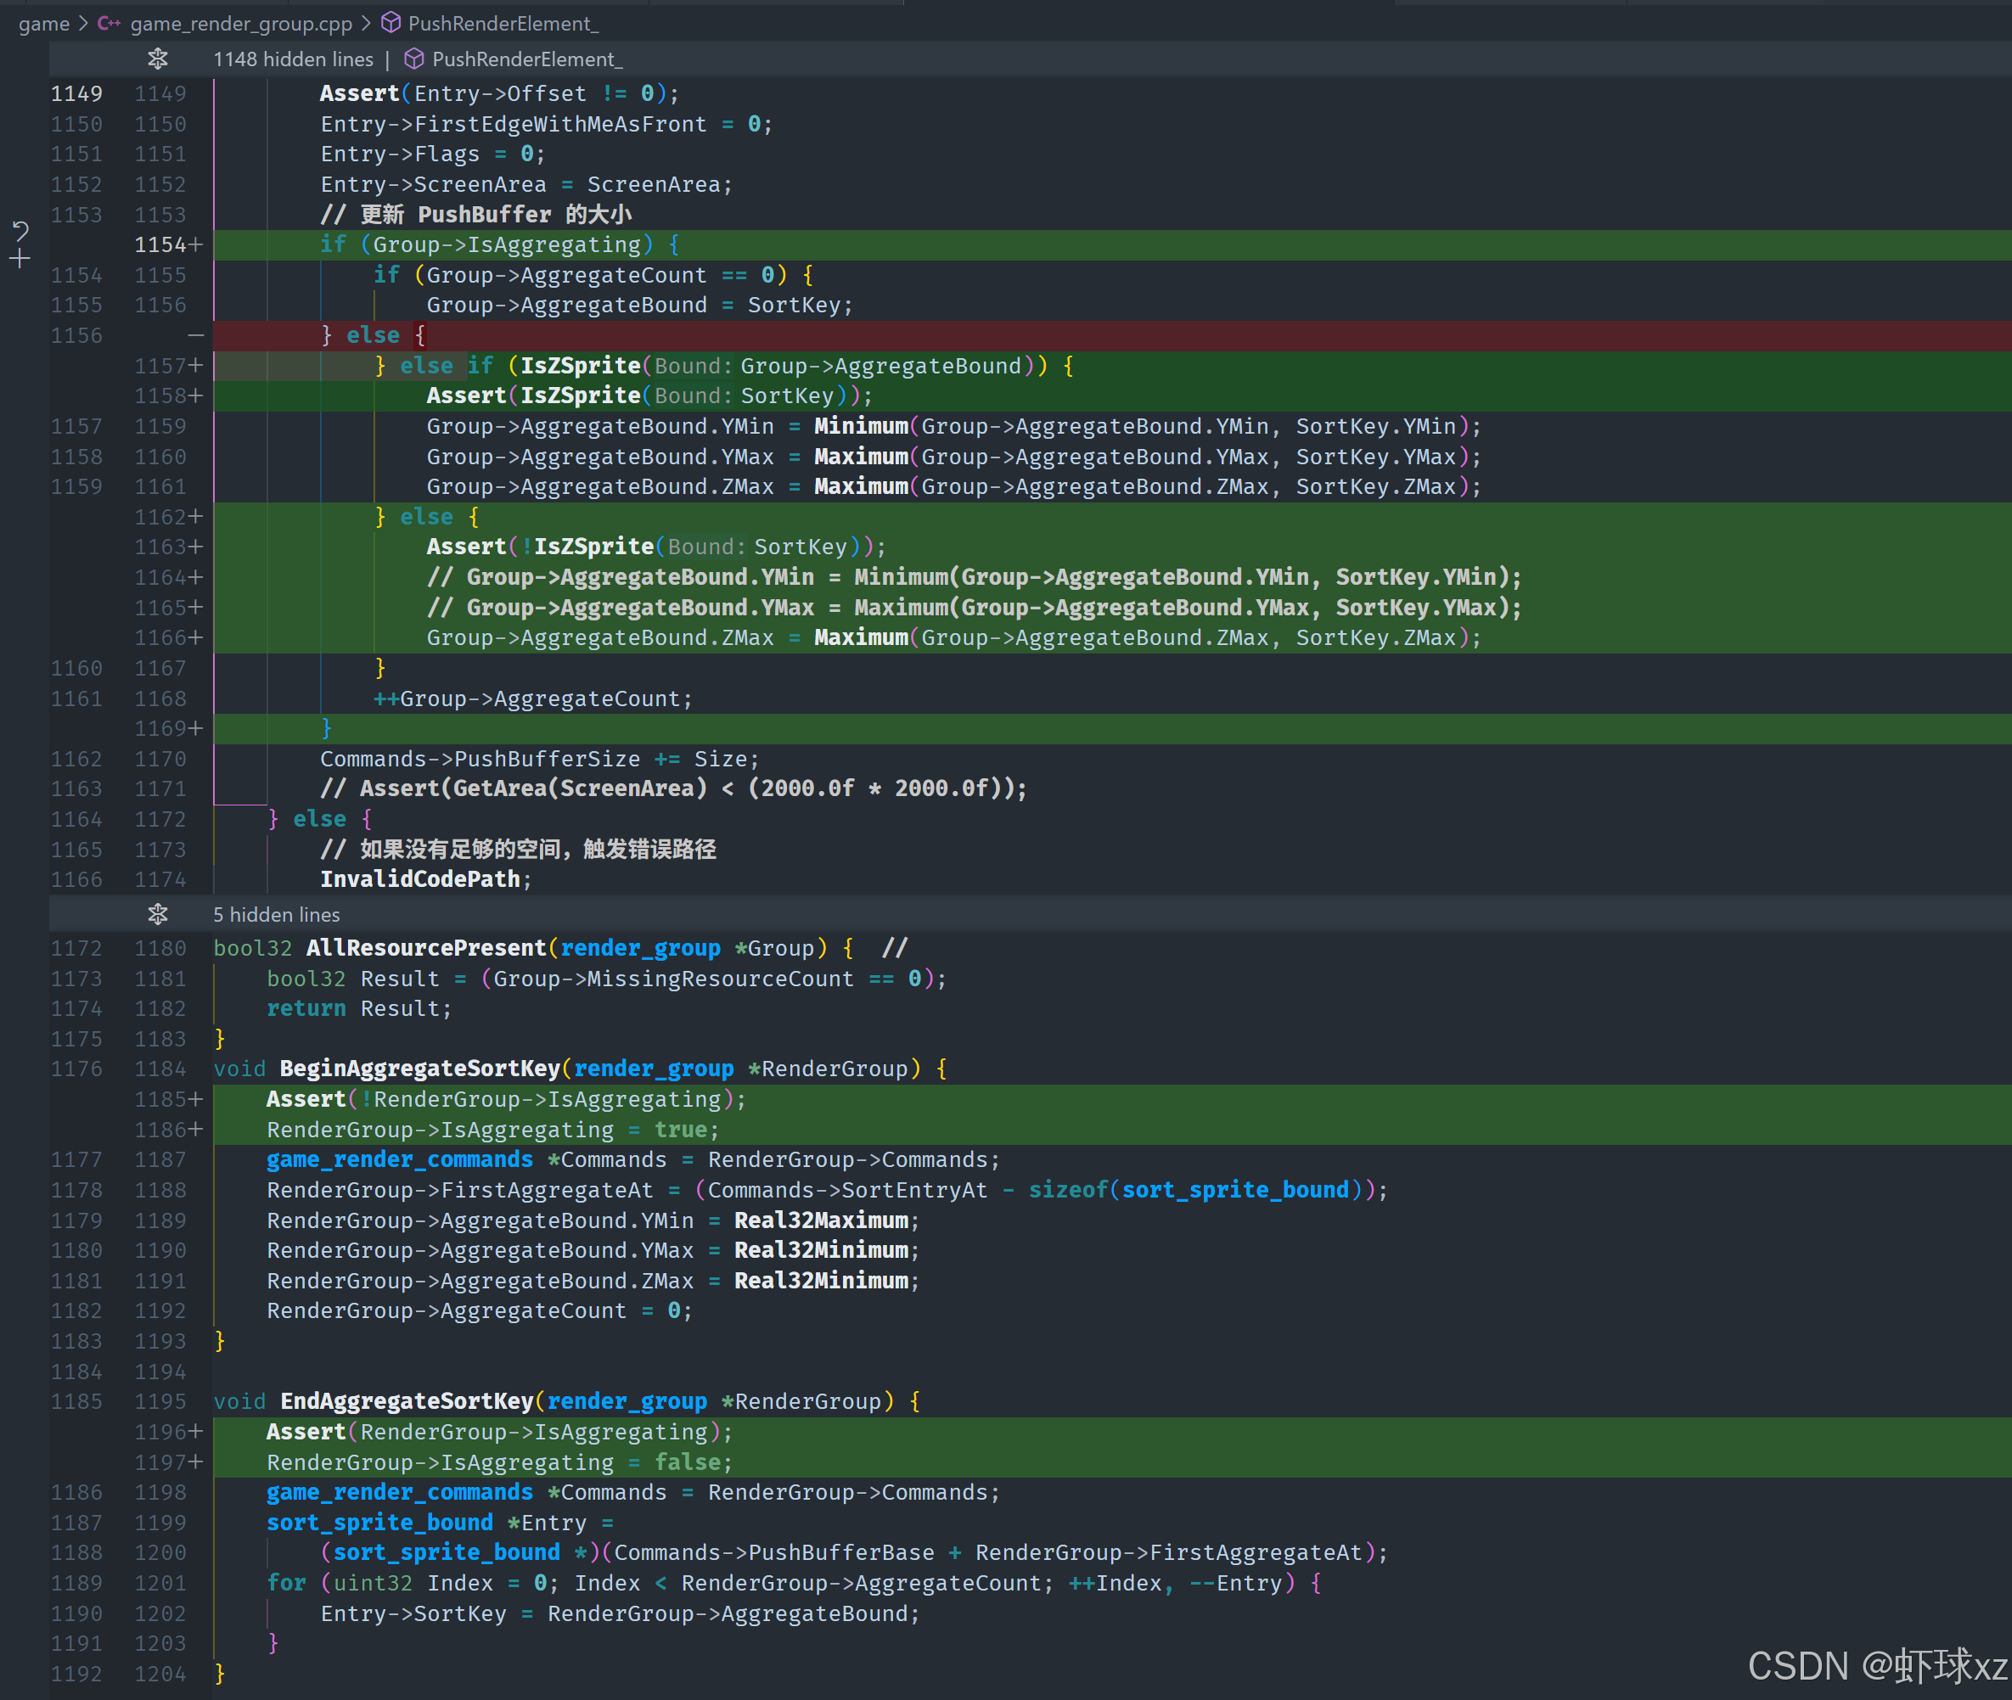Click the symbol cube icon in breadcrumb
This screenshot has width=2012, height=1700.
[x=391, y=23]
